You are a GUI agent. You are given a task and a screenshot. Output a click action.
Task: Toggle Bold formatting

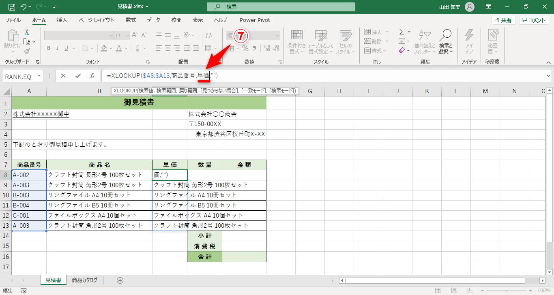(x=49, y=48)
